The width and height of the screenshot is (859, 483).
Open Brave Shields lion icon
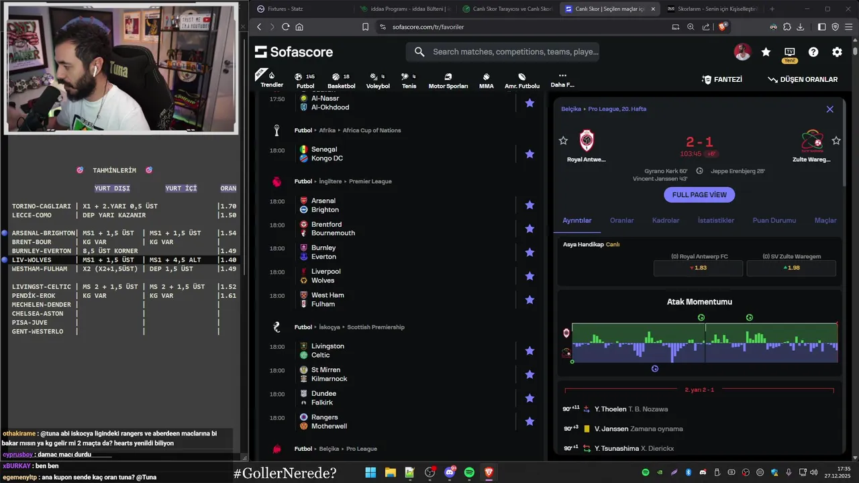point(723,27)
